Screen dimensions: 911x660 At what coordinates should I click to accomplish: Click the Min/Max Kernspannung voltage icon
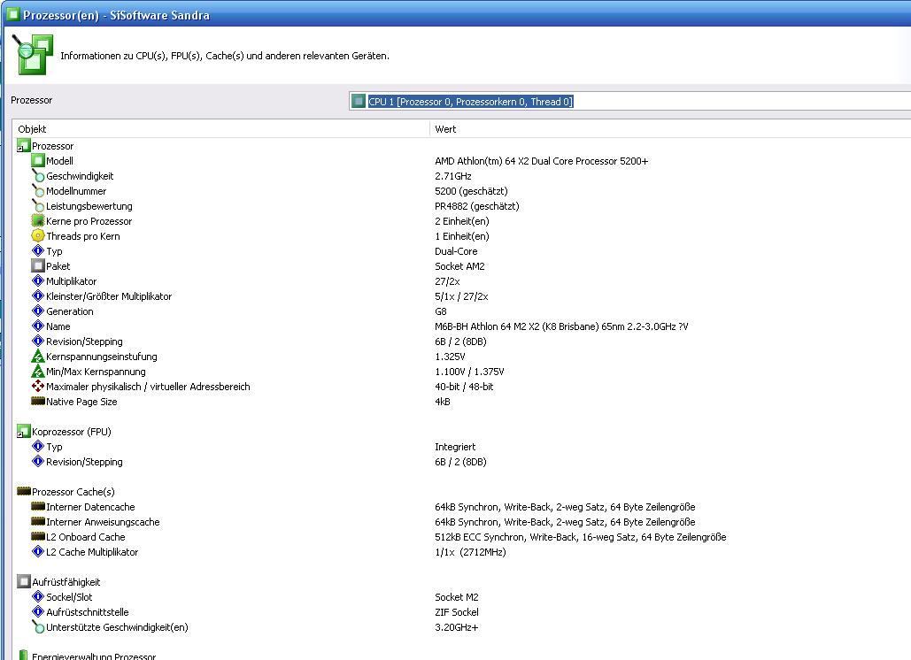point(38,371)
